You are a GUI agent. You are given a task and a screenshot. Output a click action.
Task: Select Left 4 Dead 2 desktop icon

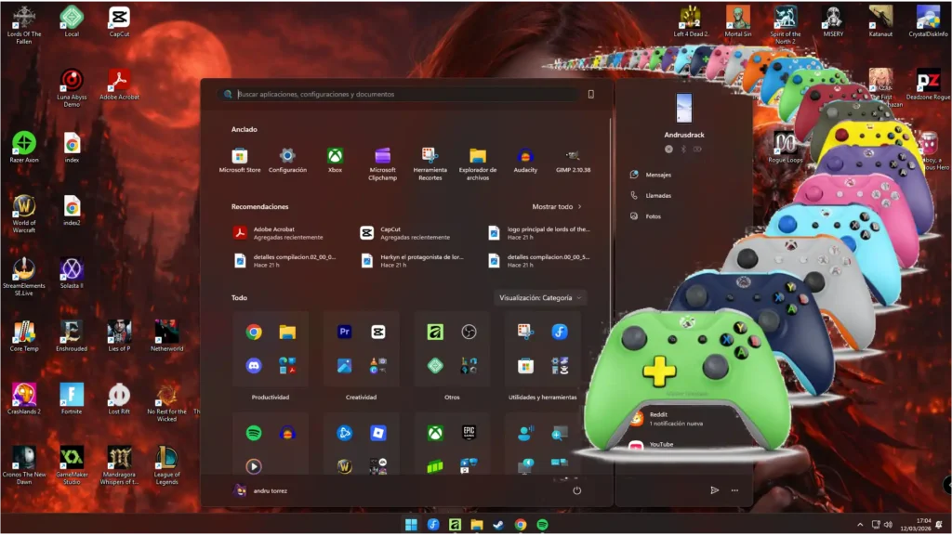(691, 22)
